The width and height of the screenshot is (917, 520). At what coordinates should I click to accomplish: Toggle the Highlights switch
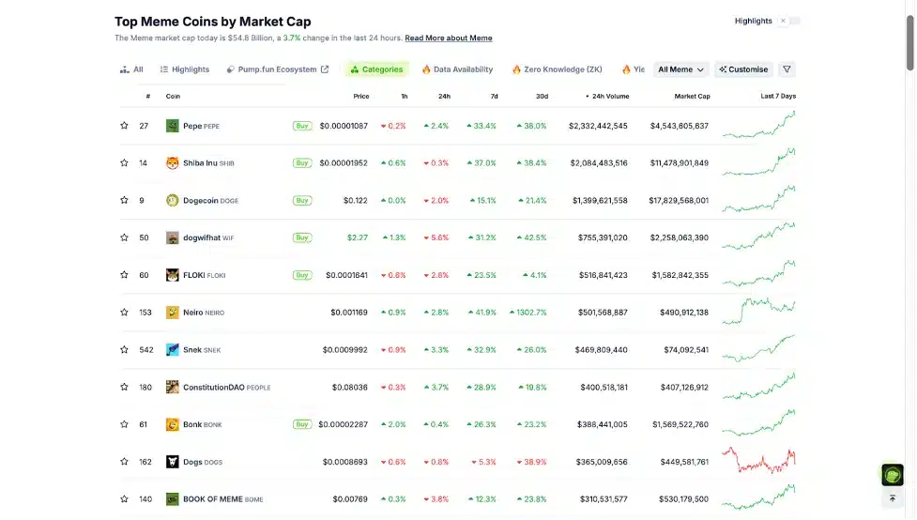[789, 21]
